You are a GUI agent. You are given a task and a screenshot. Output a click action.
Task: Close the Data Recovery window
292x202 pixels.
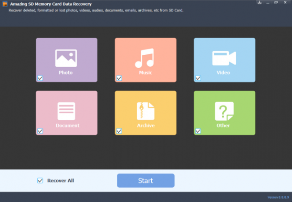pyautogui.click(x=285, y=2)
